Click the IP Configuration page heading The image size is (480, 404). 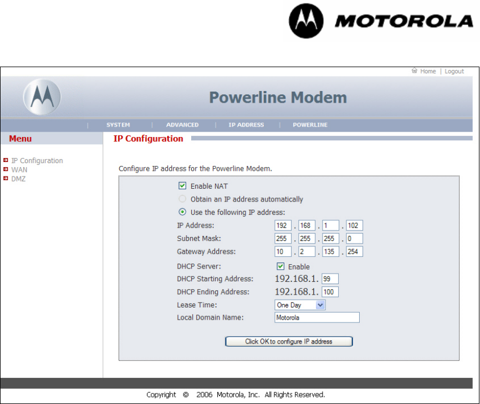(x=148, y=139)
